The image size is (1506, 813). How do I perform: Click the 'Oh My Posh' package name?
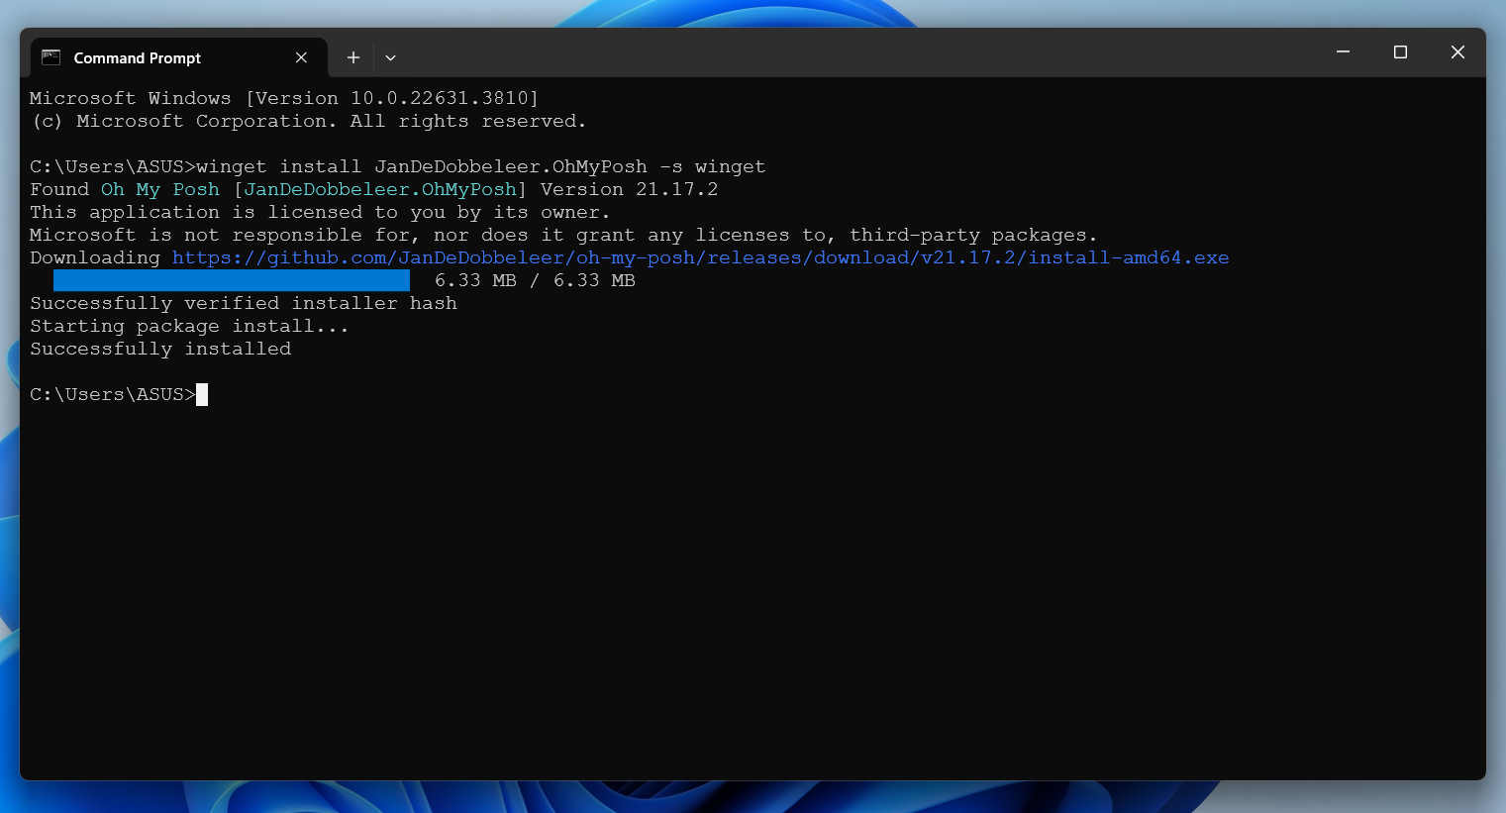click(160, 189)
